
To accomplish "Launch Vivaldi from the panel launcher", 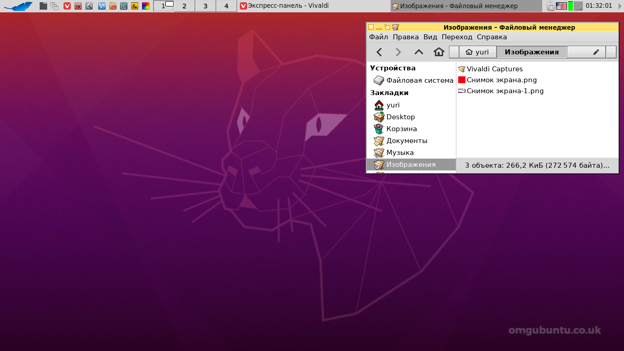I will [x=67, y=6].
